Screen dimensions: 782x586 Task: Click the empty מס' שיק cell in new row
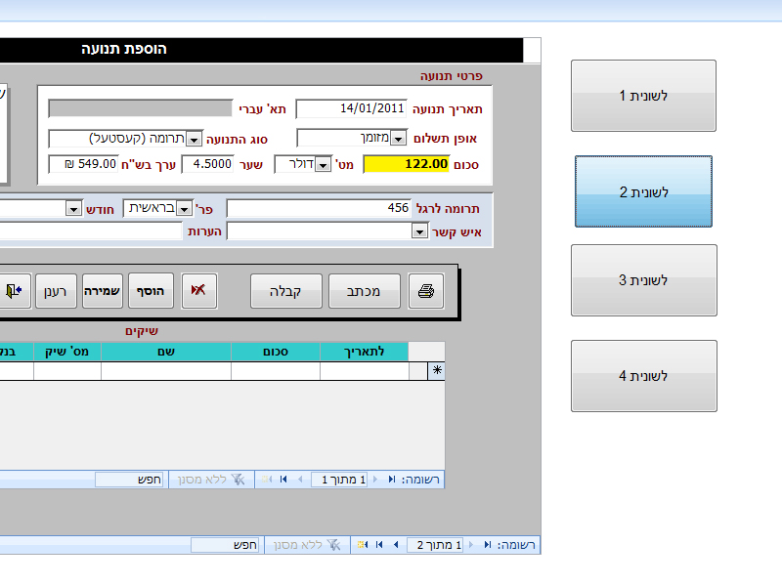coord(67,371)
